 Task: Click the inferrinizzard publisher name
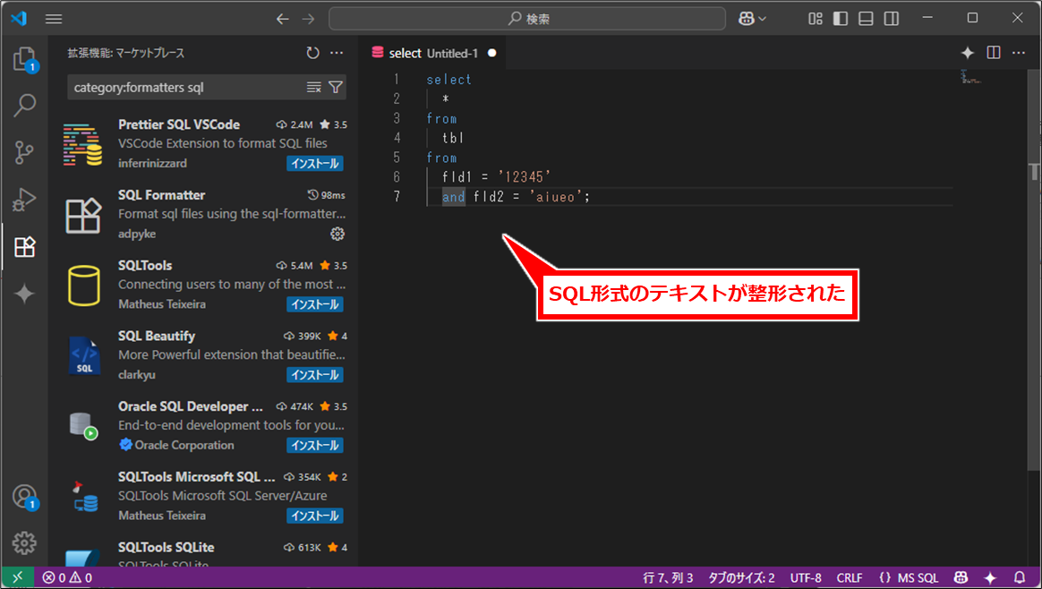point(152,164)
